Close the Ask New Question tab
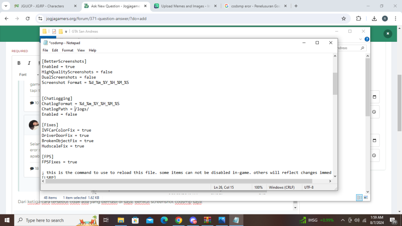The image size is (402, 226). point(146,6)
